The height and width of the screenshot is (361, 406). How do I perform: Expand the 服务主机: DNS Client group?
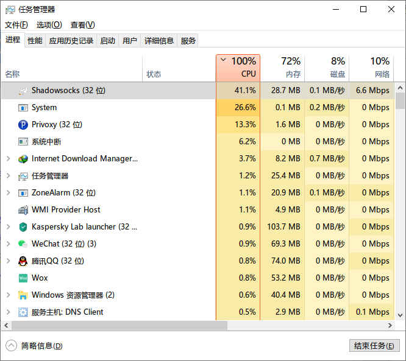point(9,312)
